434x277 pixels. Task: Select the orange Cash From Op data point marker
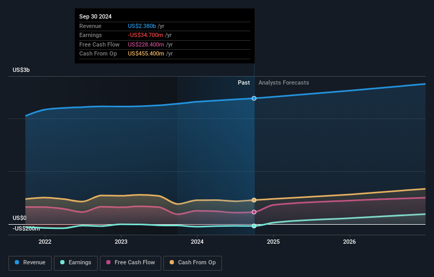[x=254, y=200]
